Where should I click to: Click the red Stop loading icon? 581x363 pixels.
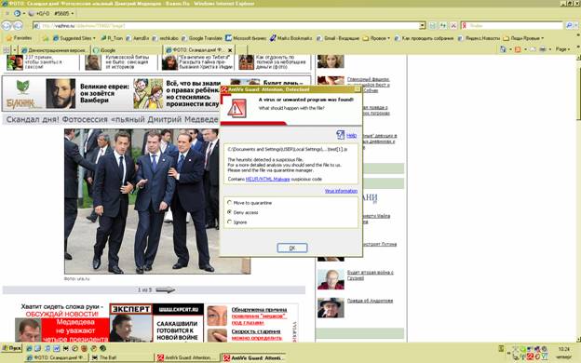[453, 25]
